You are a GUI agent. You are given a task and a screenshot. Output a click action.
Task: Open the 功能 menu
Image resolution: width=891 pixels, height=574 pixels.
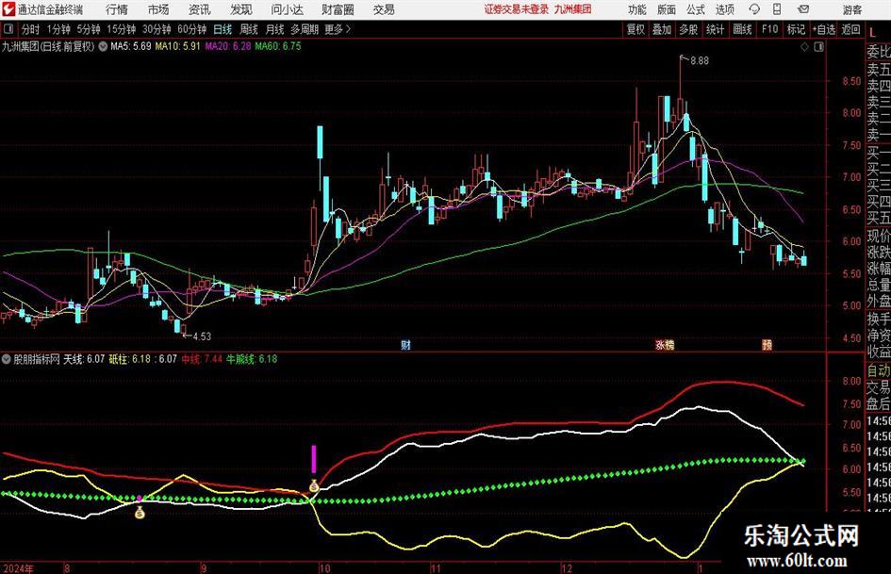[637, 9]
